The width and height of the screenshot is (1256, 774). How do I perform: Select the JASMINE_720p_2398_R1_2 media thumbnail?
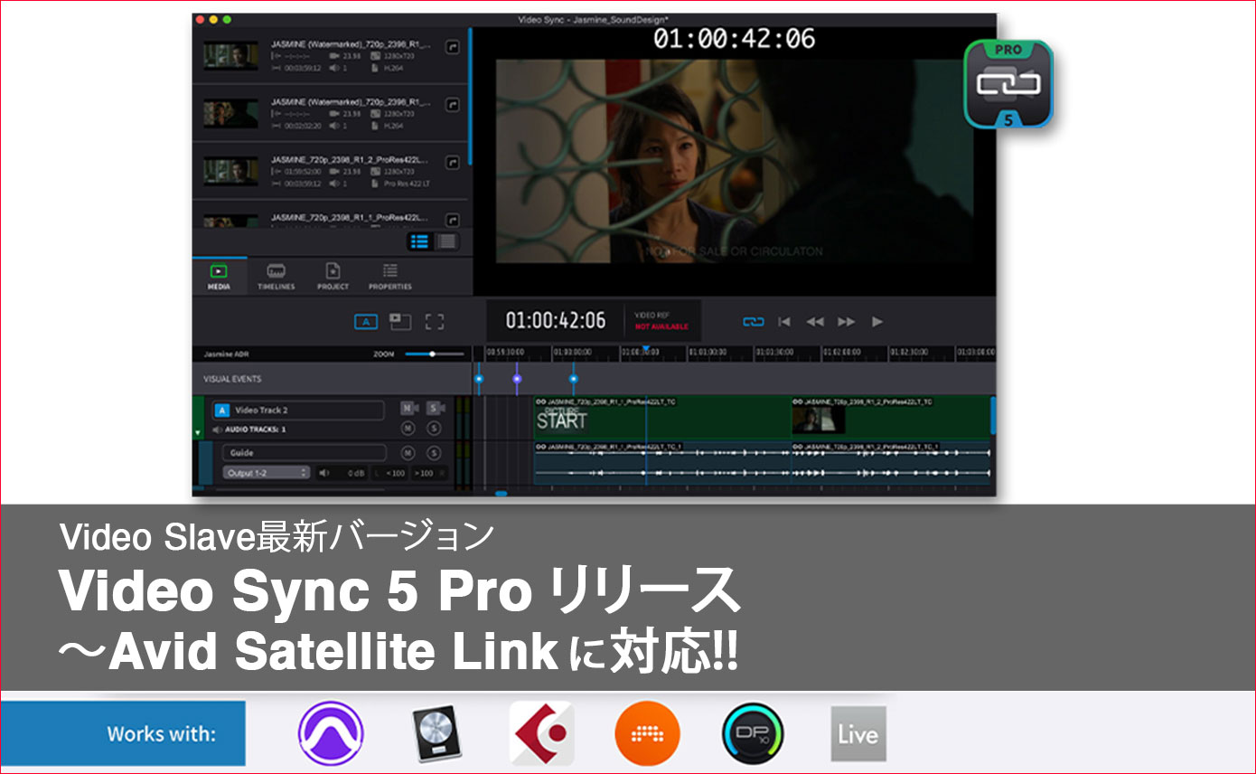[230, 171]
